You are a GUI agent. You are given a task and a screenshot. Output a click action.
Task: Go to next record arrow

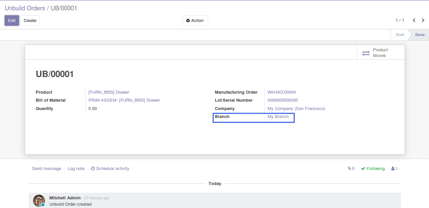point(423,20)
